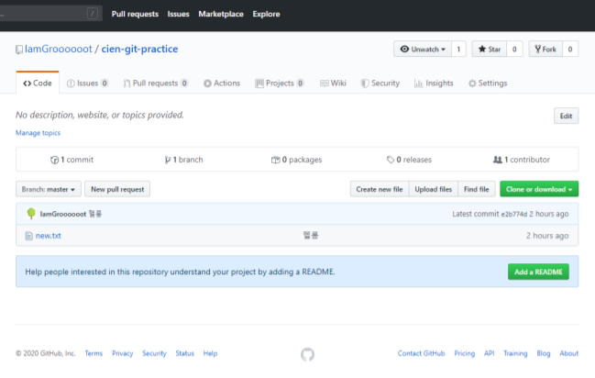Screen dimensions: 595x378
Task: Click the New pull request button
Action: pos(117,189)
